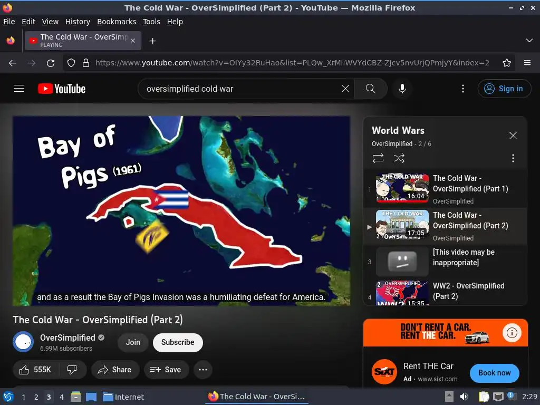Open playlist options three-dot menu
This screenshot has height=405, width=540.
coord(513,158)
